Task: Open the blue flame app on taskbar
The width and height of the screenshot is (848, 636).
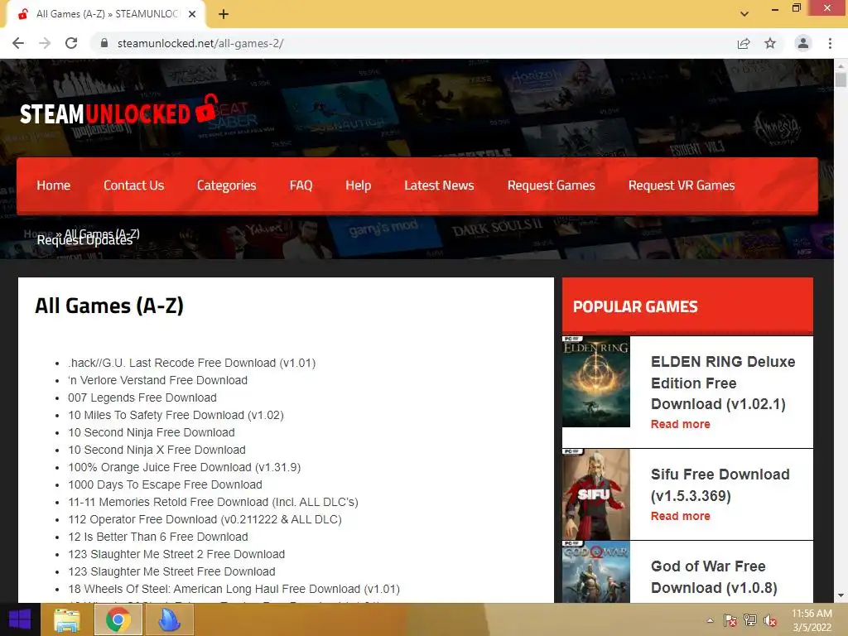Action: click(x=169, y=619)
